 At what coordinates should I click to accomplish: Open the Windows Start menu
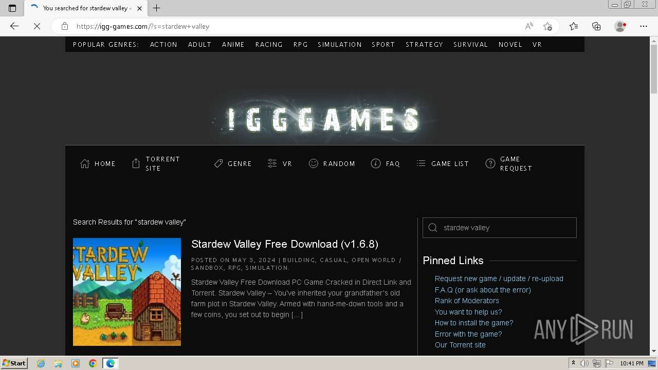tap(14, 363)
